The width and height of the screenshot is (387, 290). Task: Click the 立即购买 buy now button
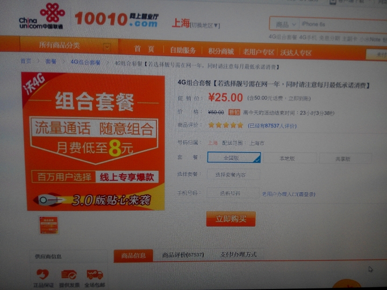[231, 219]
